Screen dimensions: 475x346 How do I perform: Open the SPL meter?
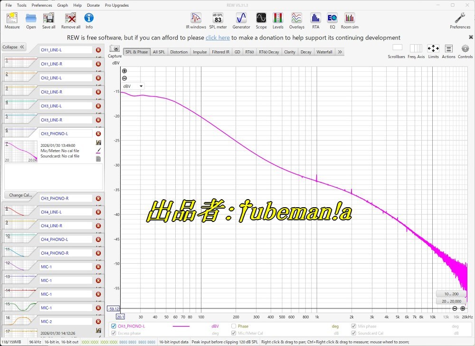[x=218, y=20]
